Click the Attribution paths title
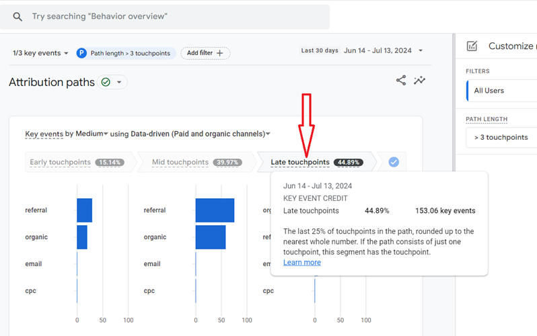This screenshot has height=336, width=537. click(52, 82)
